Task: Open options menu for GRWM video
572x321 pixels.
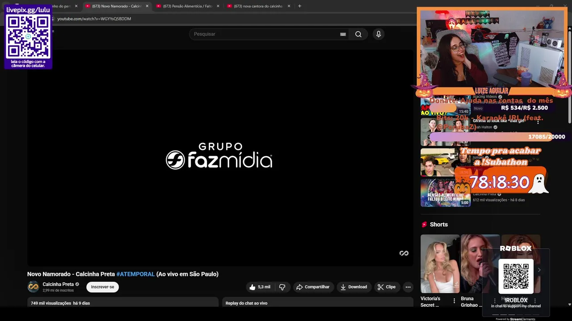Action: [538, 121]
